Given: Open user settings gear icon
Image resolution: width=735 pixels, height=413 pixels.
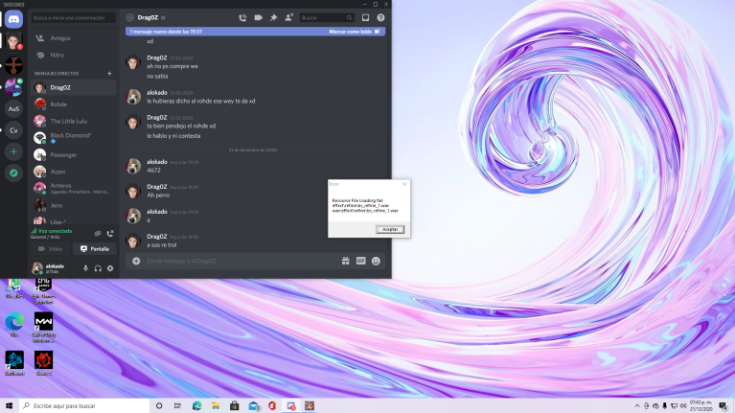Looking at the screenshot, I should coord(110,268).
